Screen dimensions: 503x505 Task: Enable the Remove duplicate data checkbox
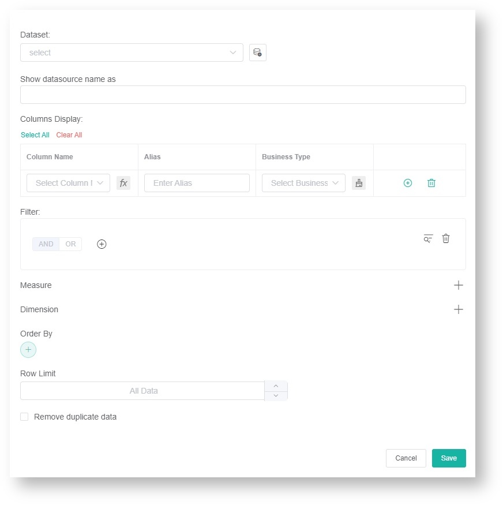point(24,416)
